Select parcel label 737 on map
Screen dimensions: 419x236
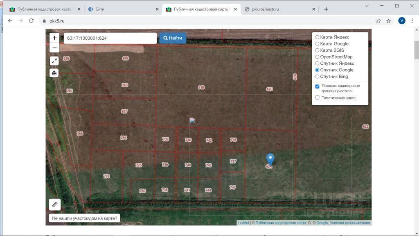coord(233,161)
